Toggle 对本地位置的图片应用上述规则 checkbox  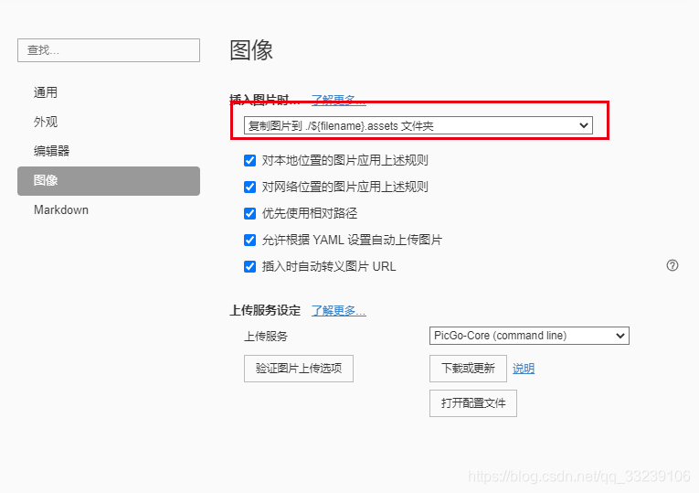click(x=250, y=161)
